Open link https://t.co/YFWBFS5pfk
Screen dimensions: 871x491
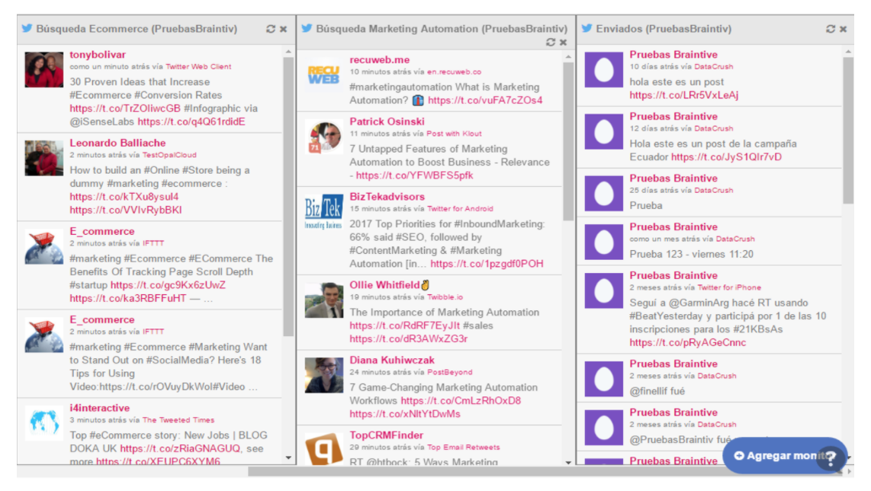(414, 175)
